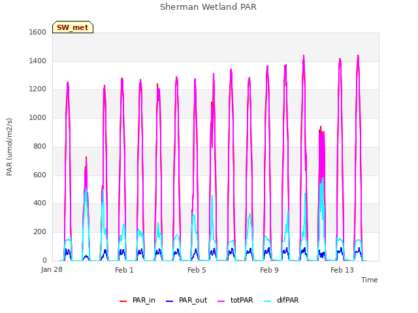Click the 400 y-axis tick label
The height and width of the screenshot is (313, 418).
[x=40, y=203]
